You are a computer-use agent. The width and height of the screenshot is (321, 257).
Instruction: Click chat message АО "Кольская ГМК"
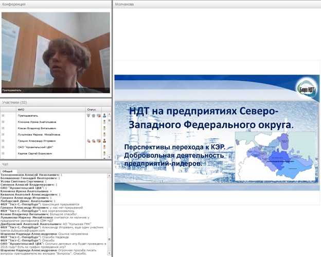77,224
